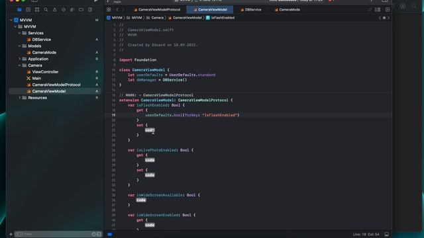Open the editor options lines icon
The image size is (424, 238).
(378, 10)
